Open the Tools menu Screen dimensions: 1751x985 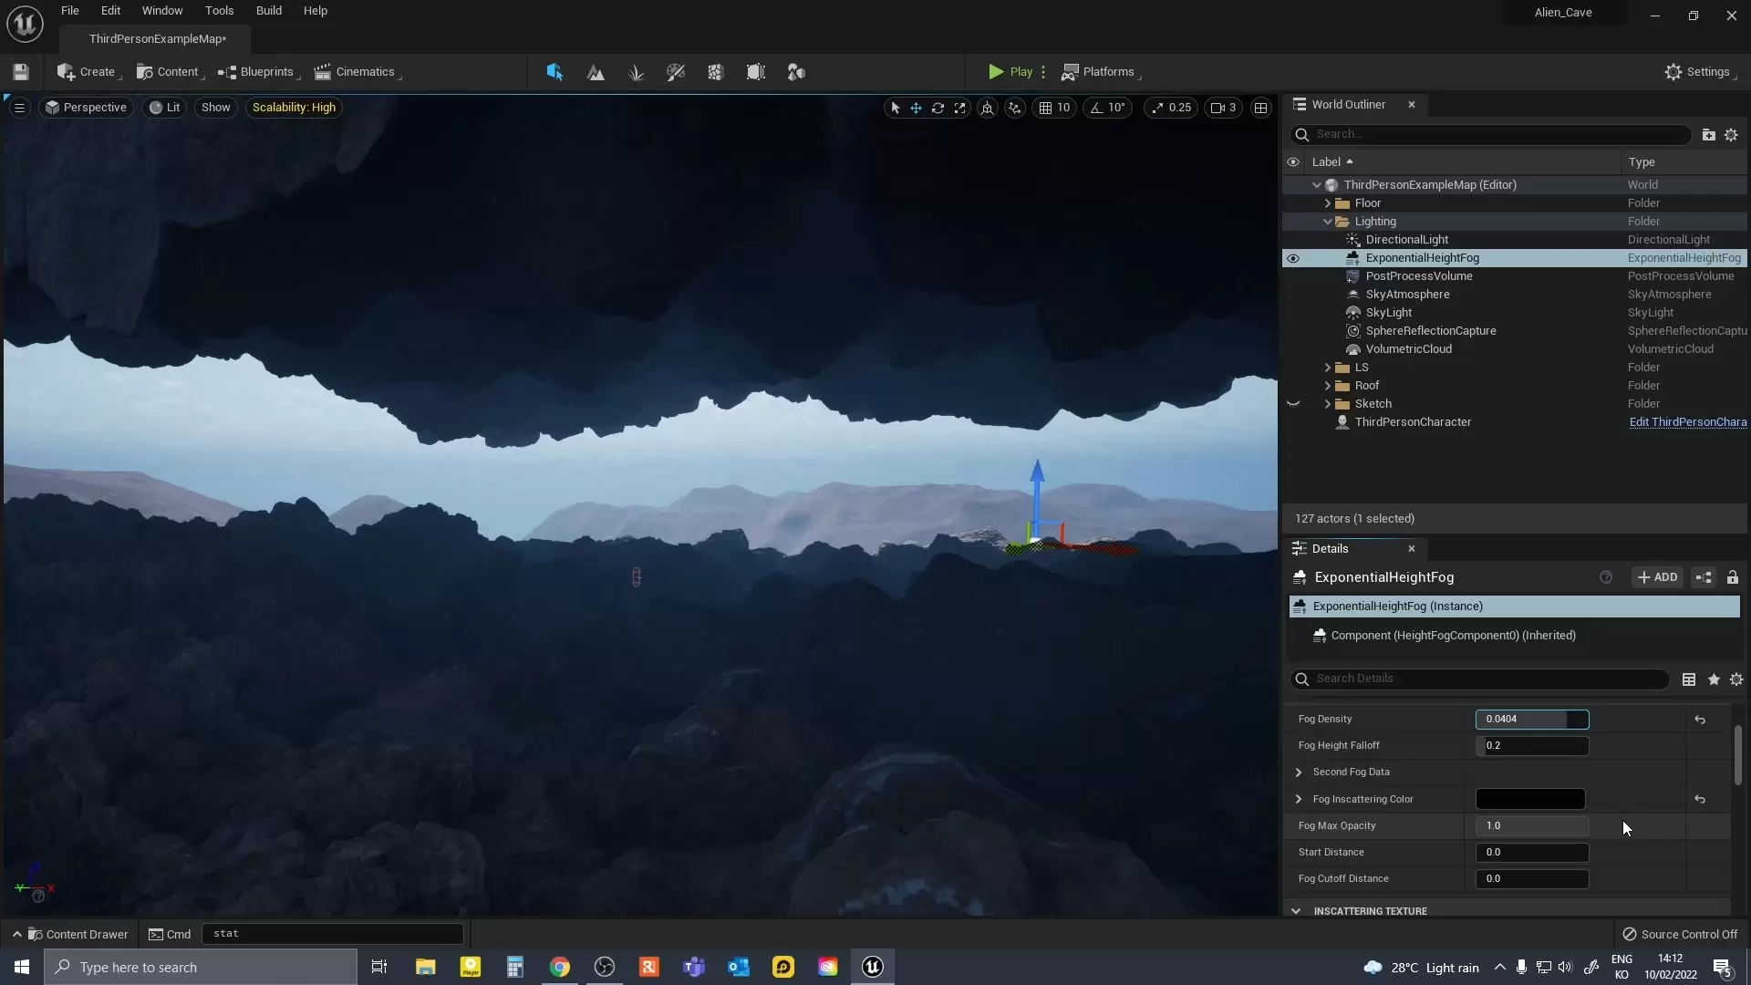pyautogui.click(x=219, y=11)
